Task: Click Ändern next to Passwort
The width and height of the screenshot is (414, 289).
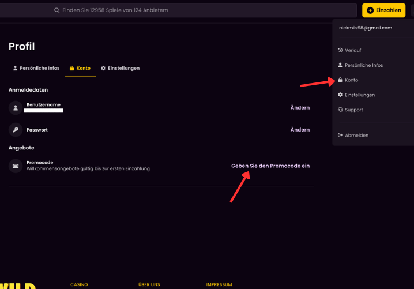Action: (x=300, y=130)
